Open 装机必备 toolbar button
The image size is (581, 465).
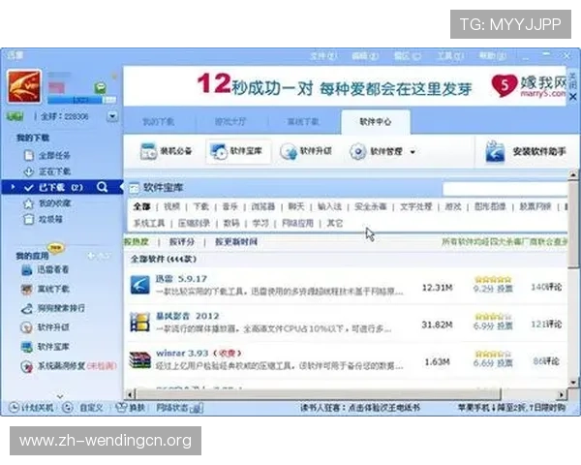[x=166, y=151]
